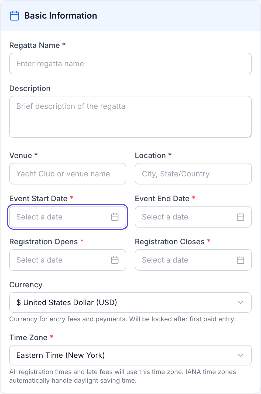Open calendar icon in Event End Date

(241, 217)
